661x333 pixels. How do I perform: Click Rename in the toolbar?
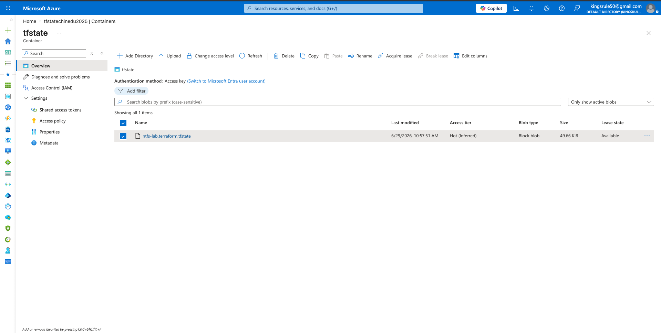tap(360, 56)
